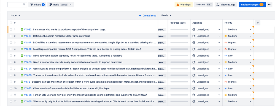Viewport: 275px width, 106px height.
Task: Click the search magnifier icon
Action: (24, 5)
